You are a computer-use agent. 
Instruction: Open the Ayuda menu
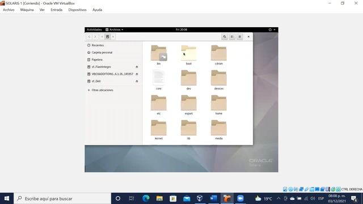tap(97, 10)
